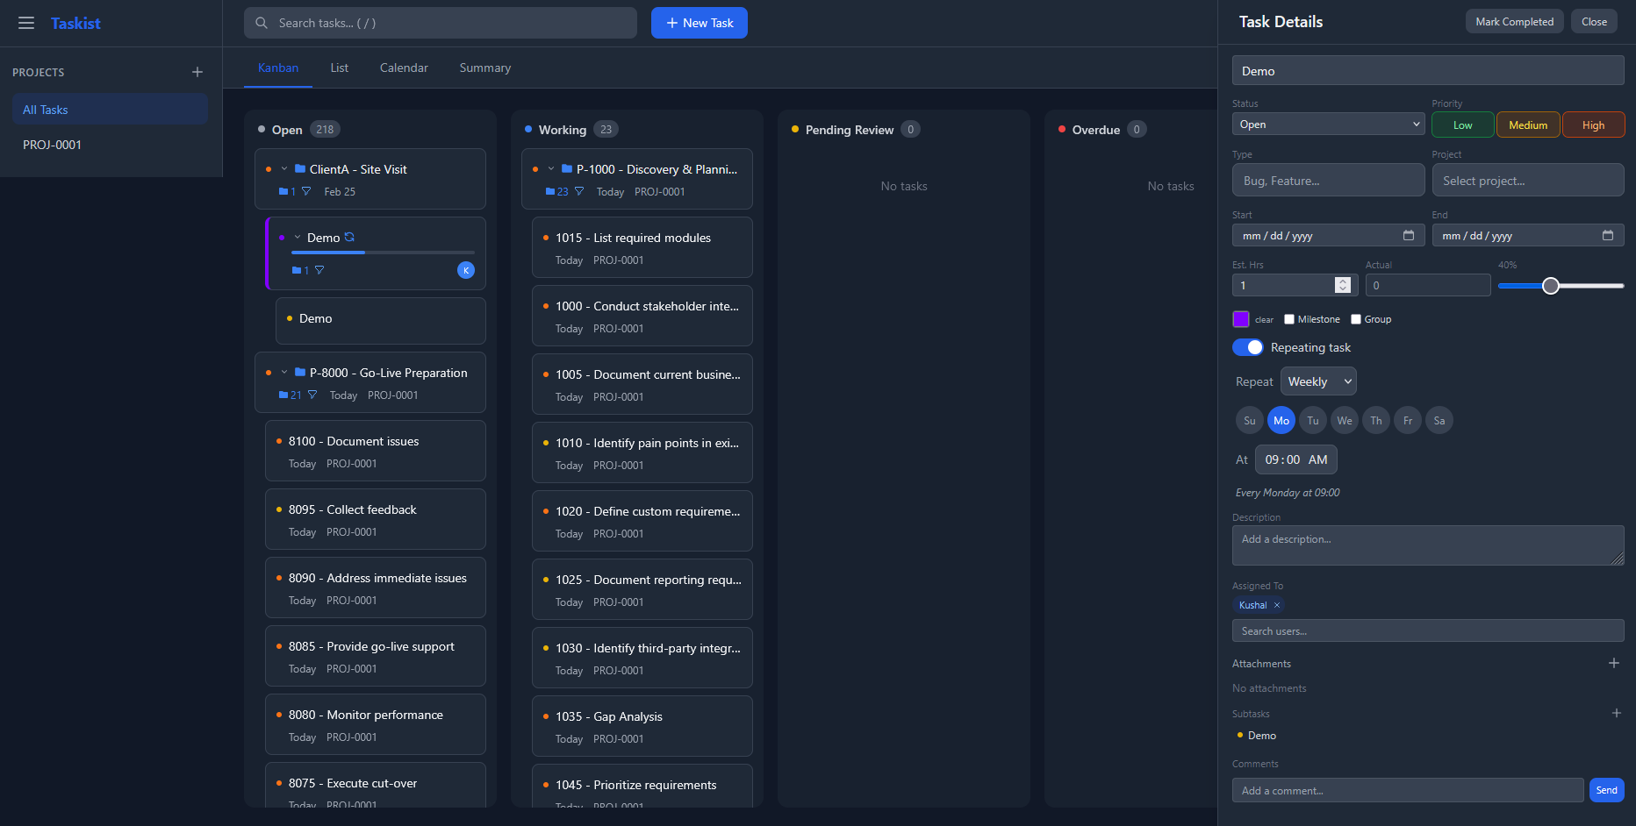
Task: Collapse the P-8000 - Go-Live Preparation group
Action: coord(284,372)
